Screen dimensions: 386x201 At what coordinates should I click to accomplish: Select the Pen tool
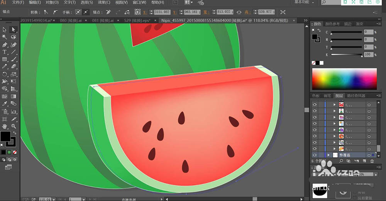coord(5,44)
